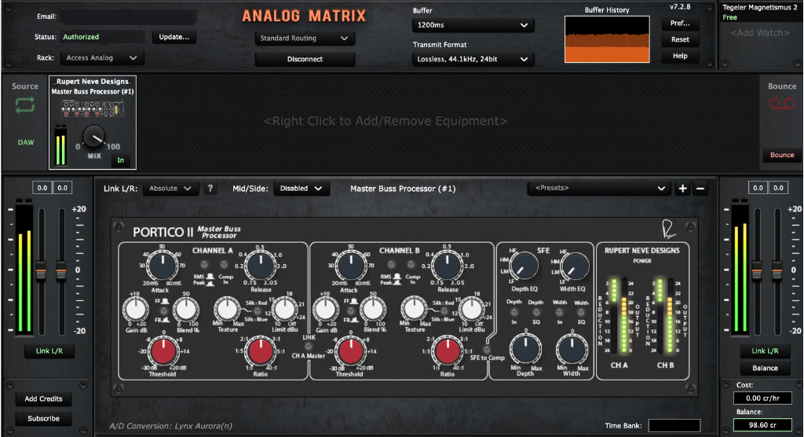
Task: Click the Channel A Texture knob
Action: pyautogui.click(x=227, y=310)
